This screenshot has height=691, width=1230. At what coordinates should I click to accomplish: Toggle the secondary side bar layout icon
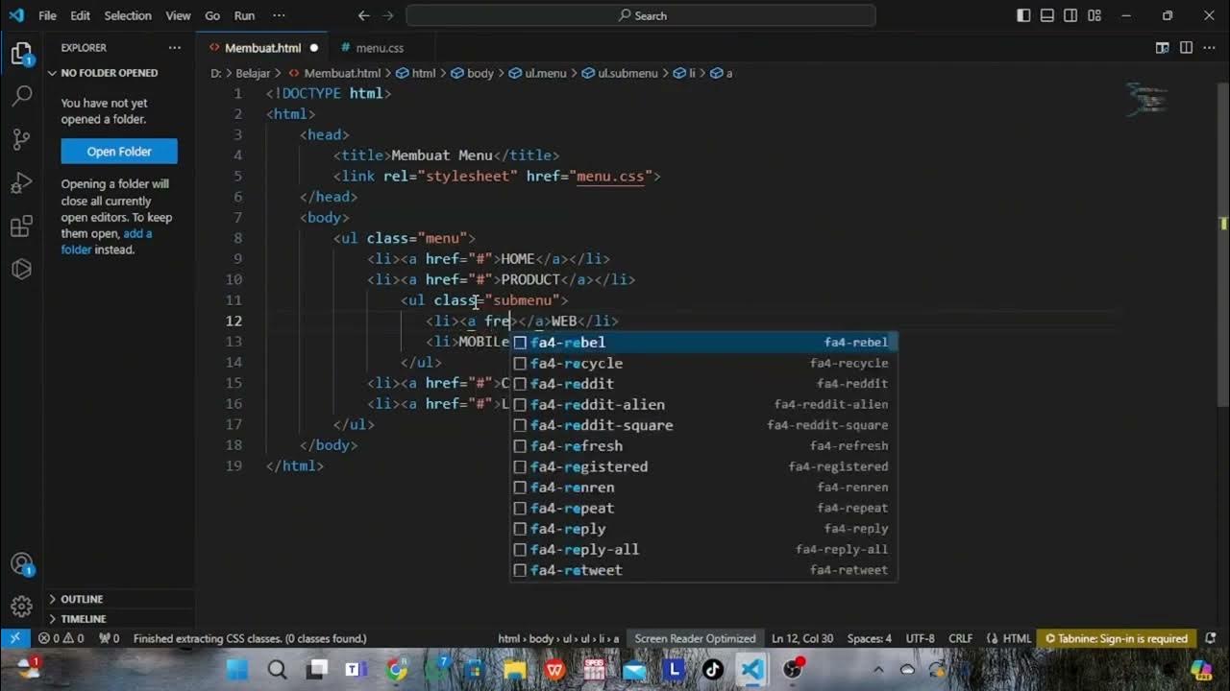pos(1070,15)
